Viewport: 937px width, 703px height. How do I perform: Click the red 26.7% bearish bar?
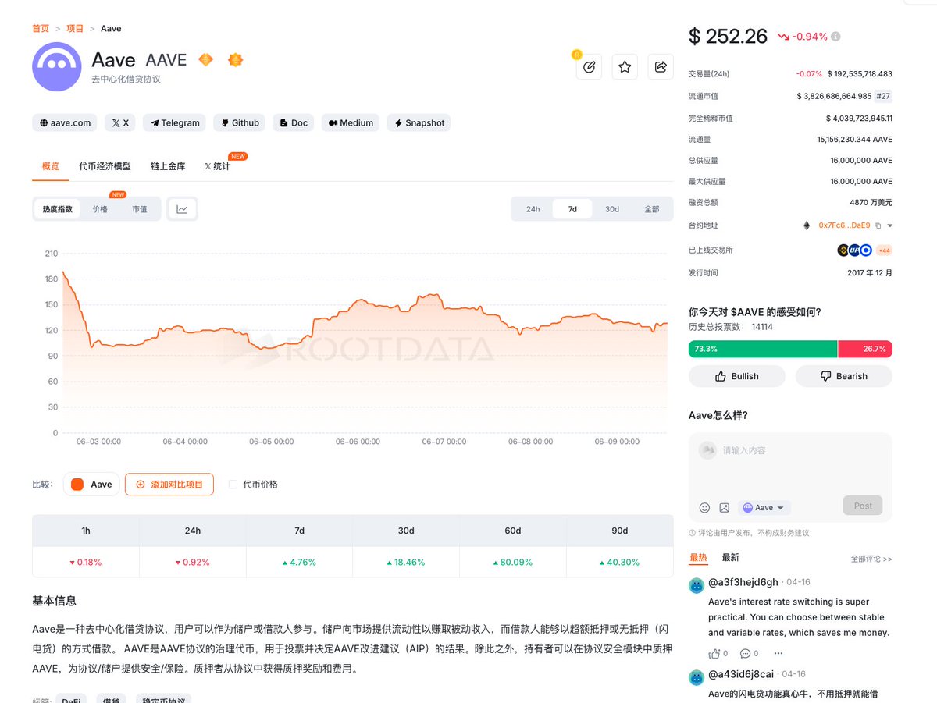pyautogui.click(x=865, y=349)
